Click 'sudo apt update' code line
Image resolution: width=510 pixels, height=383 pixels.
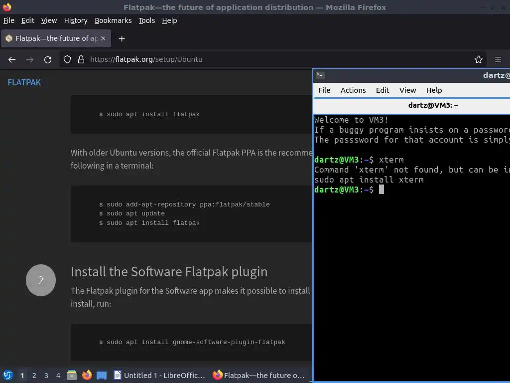[132, 213]
